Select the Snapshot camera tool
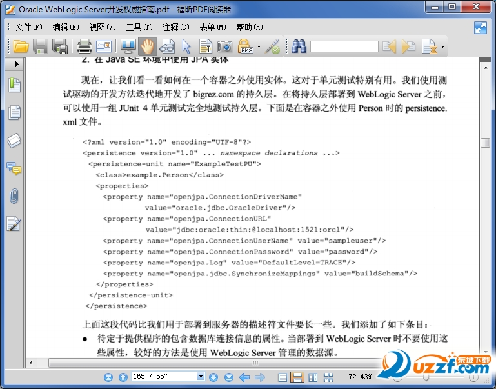 [224, 46]
